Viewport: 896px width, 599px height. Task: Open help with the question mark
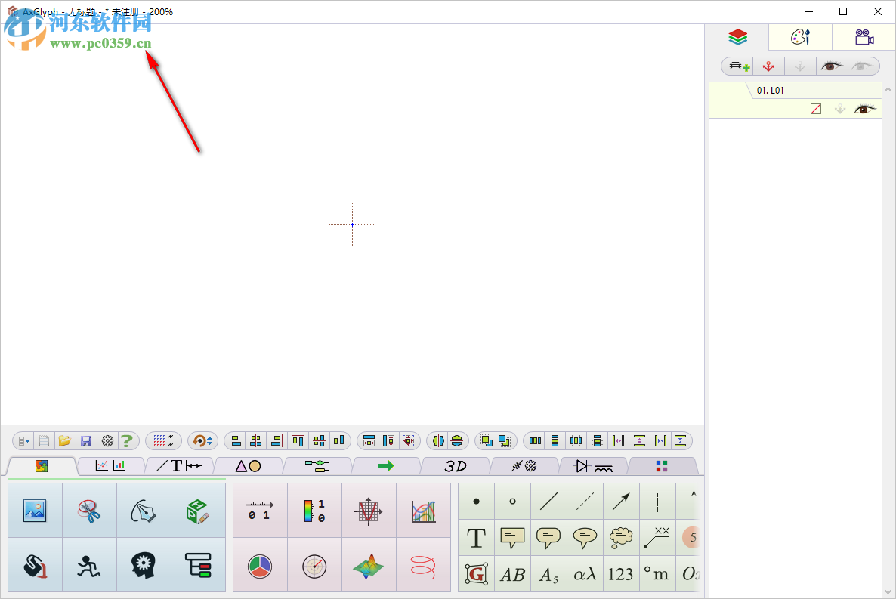127,440
